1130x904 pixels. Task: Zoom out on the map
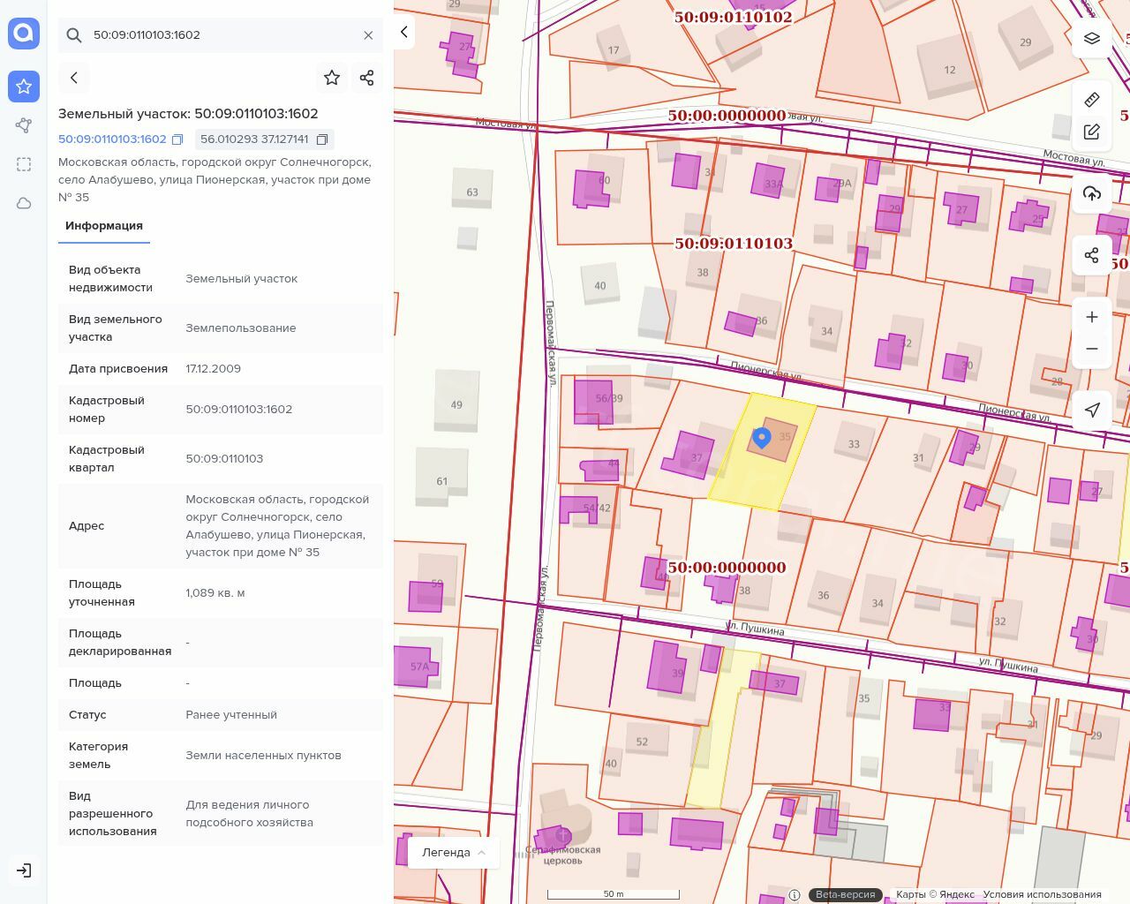point(1092,349)
